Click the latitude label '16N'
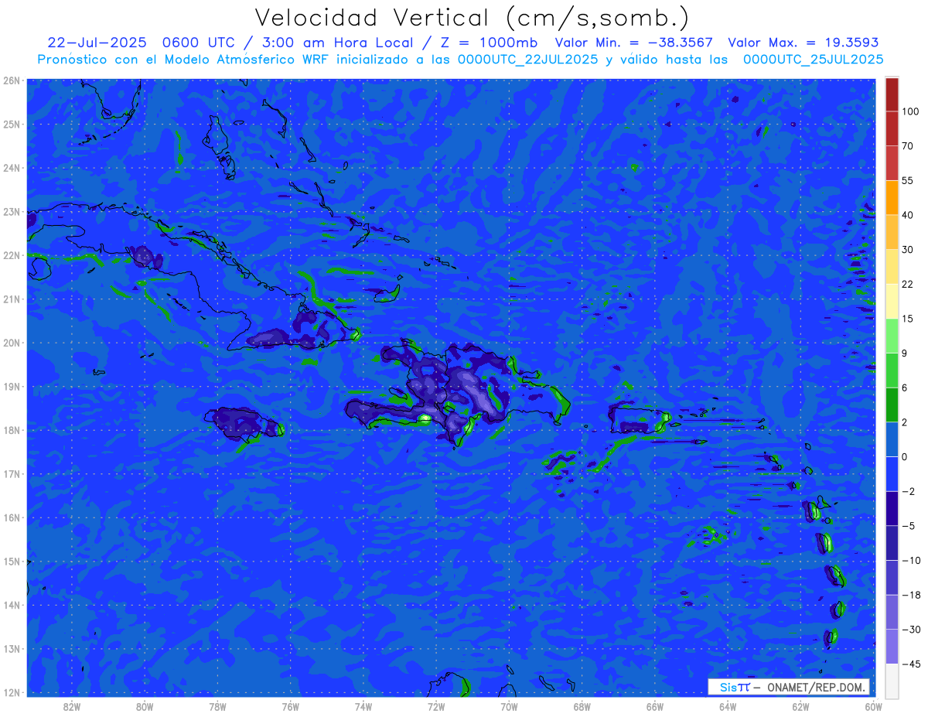This screenshot has width=928, height=717. [12, 517]
